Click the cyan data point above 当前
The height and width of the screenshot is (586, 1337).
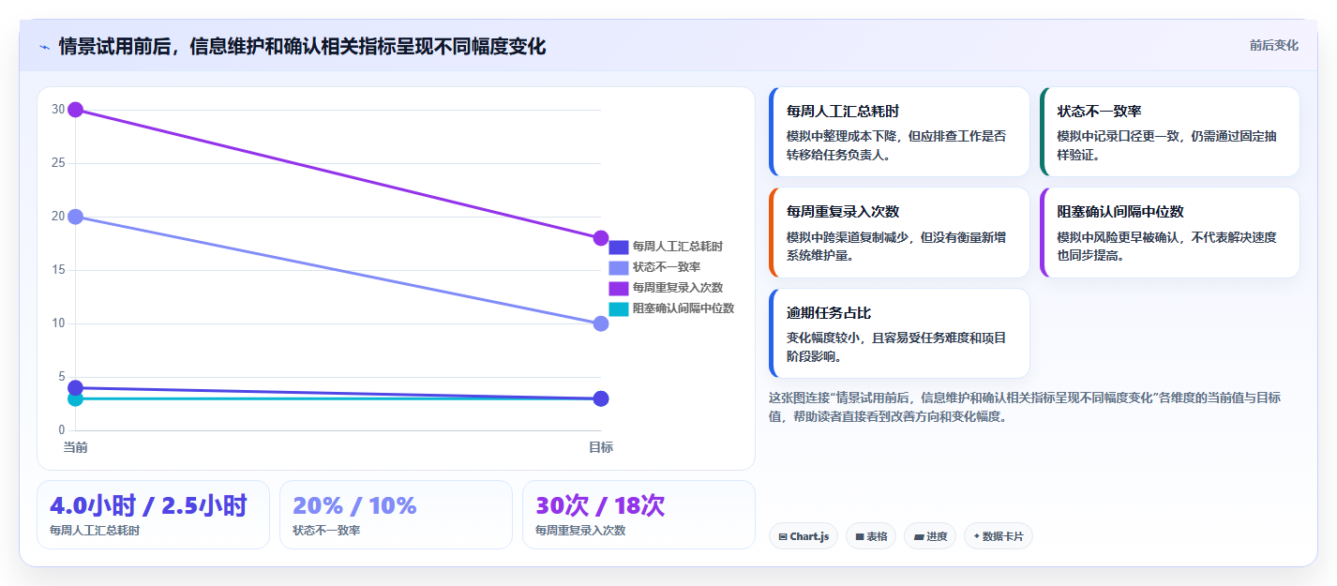pos(76,399)
